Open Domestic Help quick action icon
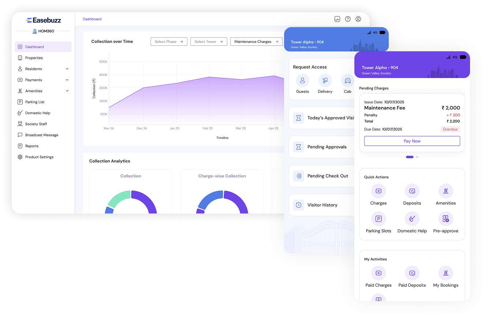 click(412, 219)
